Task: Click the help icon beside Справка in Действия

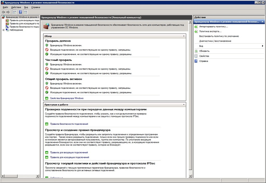Action: tap(196, 61)
